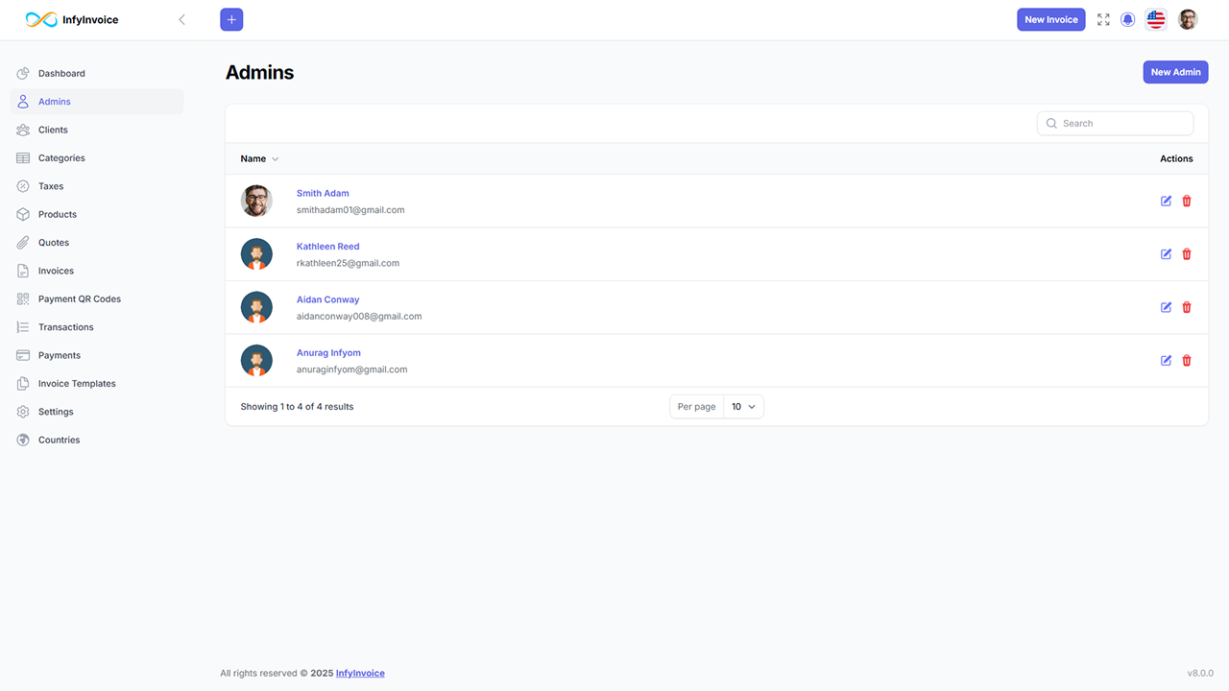This screenshot has height=691, width=1229.
Task: Open the user profile avatar menu
Action: click(1188, 19)
